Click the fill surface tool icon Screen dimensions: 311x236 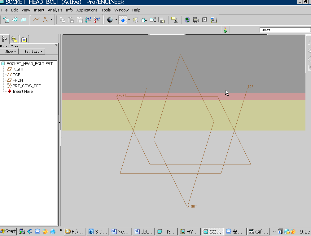(24, 20)
